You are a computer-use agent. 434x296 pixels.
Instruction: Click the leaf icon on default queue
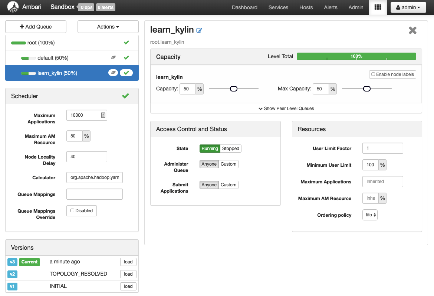click(114, 58)
